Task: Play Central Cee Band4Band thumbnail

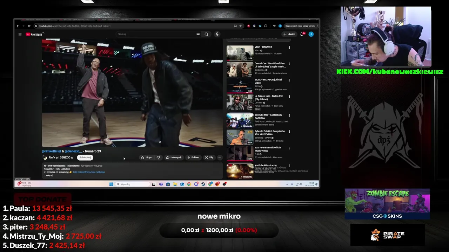Action: [x=240, y=69]
